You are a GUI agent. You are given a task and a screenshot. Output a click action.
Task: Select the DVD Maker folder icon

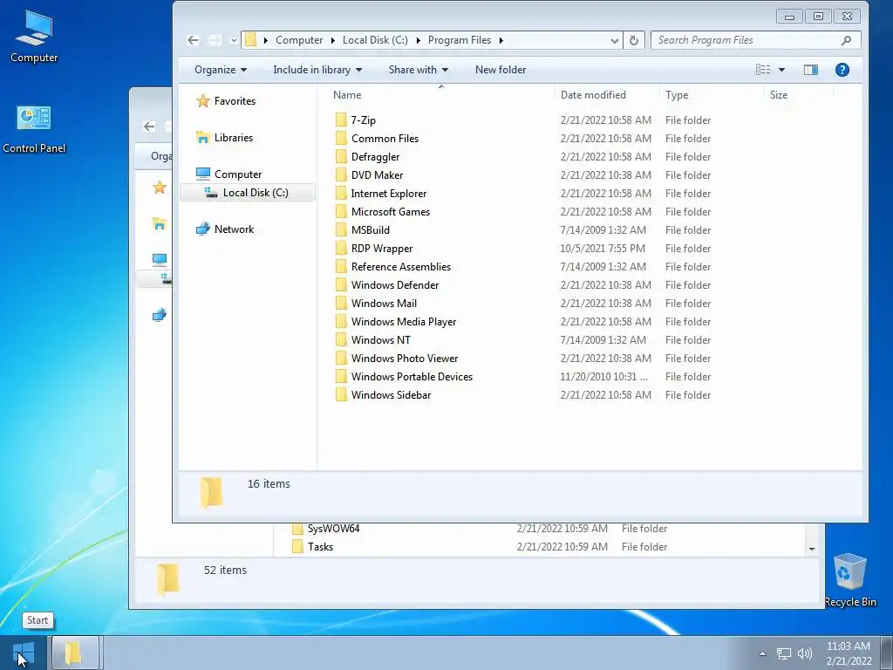(341, 174)
